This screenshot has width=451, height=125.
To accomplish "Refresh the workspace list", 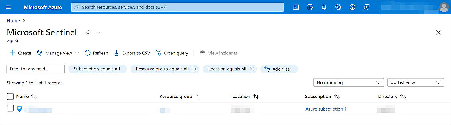I will tap(96, 53).
